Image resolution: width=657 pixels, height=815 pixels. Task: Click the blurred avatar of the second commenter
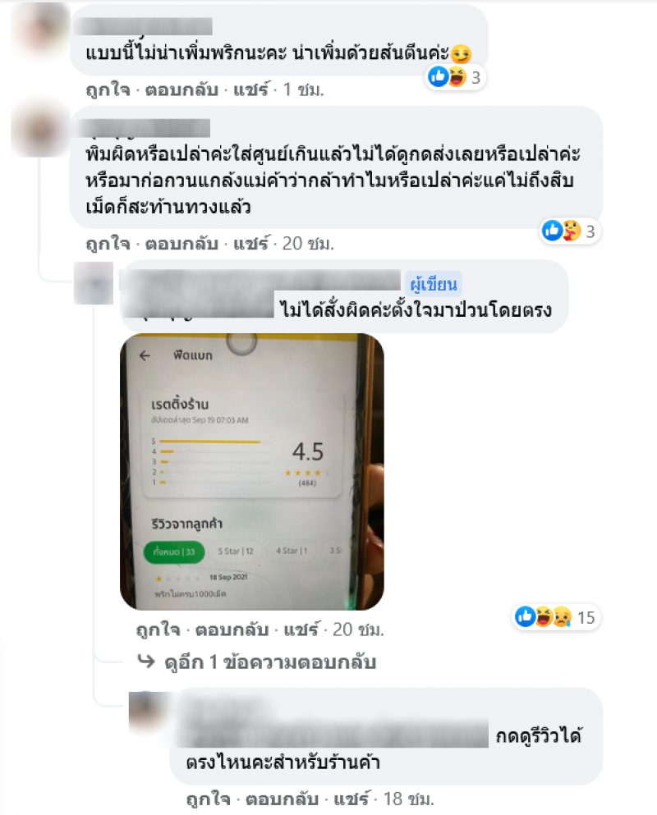40,130
